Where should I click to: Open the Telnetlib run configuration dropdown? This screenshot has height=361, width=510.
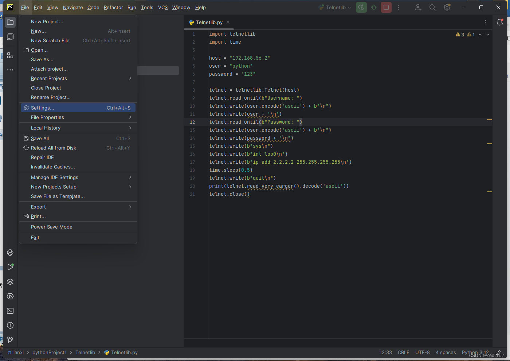point(334,7)
